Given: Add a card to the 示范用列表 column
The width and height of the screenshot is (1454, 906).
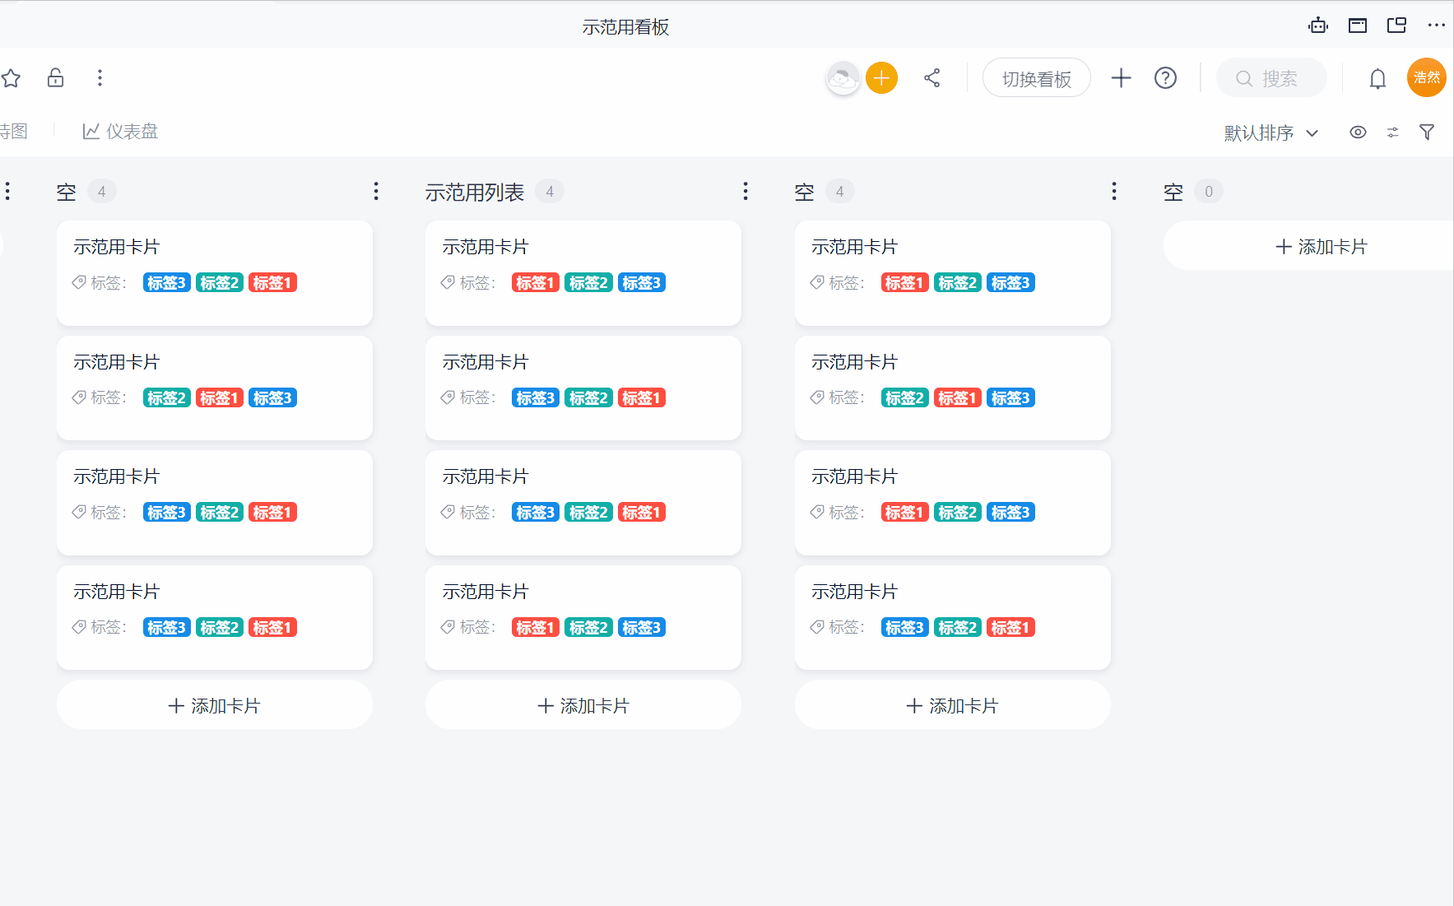Looking at the screenshot, I should 583,705.
